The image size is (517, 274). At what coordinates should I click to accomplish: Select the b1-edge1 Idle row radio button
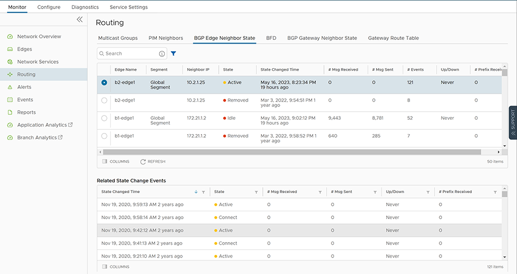(104, 118)
